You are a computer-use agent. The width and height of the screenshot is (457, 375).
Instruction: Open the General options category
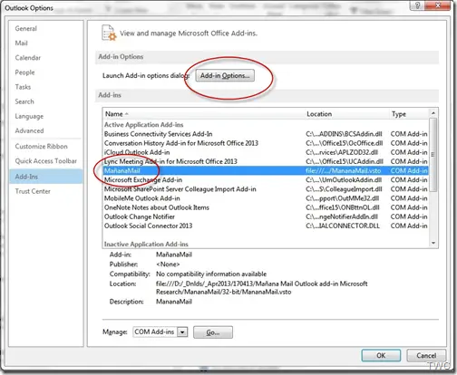[26, 28]
